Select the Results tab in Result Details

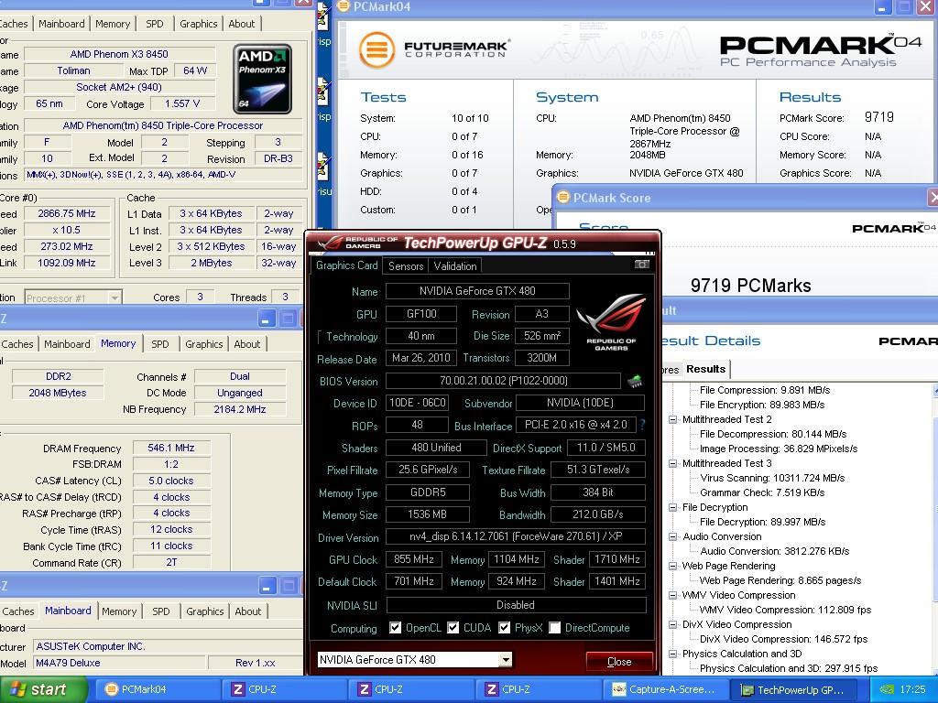[x=706, y=369]
